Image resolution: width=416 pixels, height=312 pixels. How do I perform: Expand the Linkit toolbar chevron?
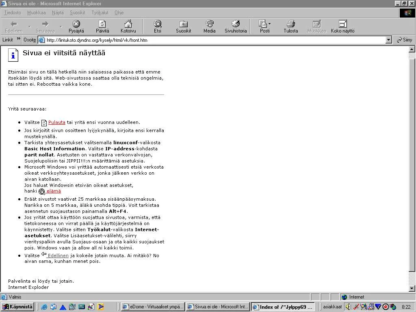(x=18, y=39)
